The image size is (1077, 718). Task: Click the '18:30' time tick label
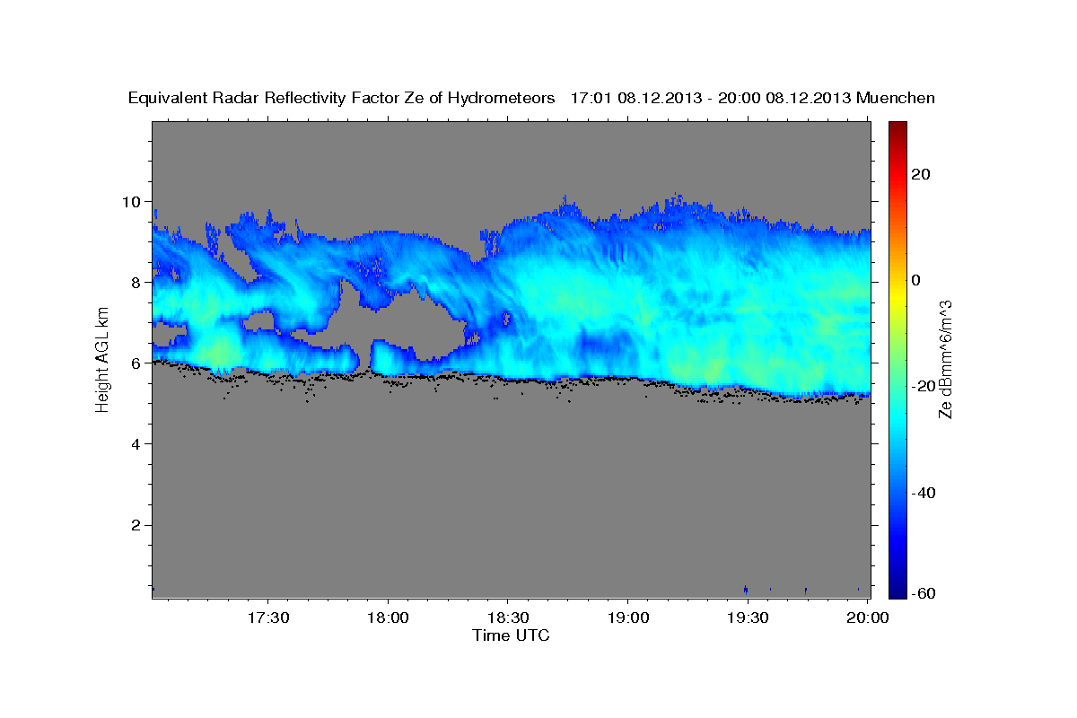508,618
